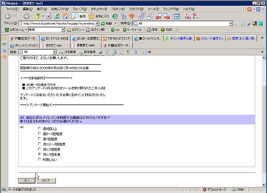The width and height of the screenshot is (267, 193).
Task: Open the ヘルプ menu
Action: click(189, 9)
